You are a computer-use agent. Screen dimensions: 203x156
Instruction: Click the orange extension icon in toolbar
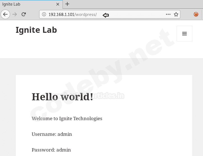[x=196, y=14]
